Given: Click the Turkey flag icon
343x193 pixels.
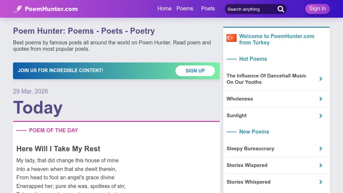Looking at the screenshot, I should (232, 38).
